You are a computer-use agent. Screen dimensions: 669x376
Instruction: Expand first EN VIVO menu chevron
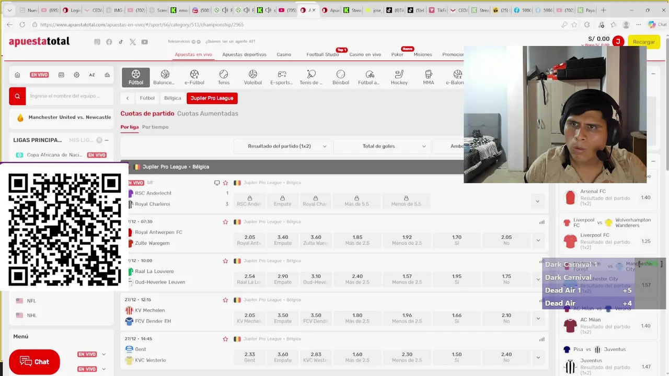pyautogui.click(x=103, y=354)
